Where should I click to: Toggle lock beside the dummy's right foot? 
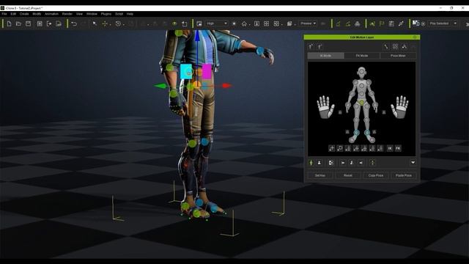[374, 132]
